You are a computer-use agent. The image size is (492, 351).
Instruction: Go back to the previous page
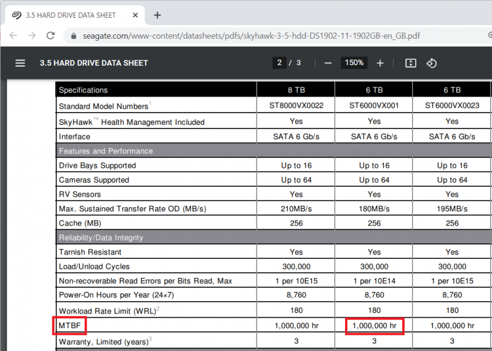click(x=14, y=36)
